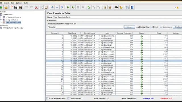Sort by Sample Time(ms) column header

(x=124, y=33)
